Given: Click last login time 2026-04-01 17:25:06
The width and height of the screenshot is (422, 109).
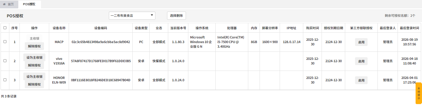Looking at the screenshot, I should (x=409, y=80).
